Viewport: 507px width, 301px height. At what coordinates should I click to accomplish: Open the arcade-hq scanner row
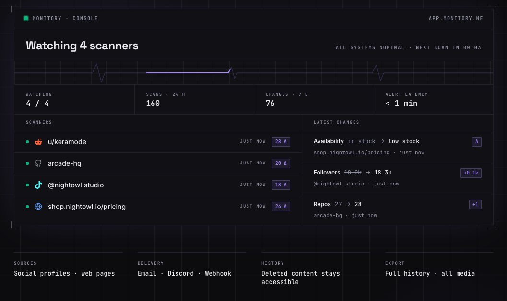click(x=158, y=163)
